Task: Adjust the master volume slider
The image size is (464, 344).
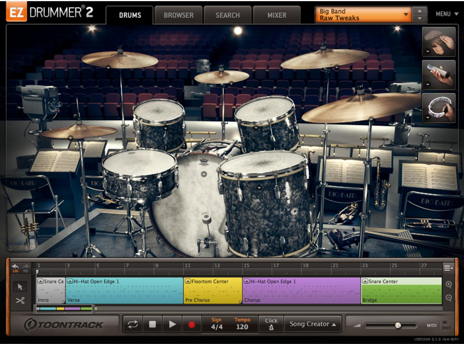Action: point(398,325)
